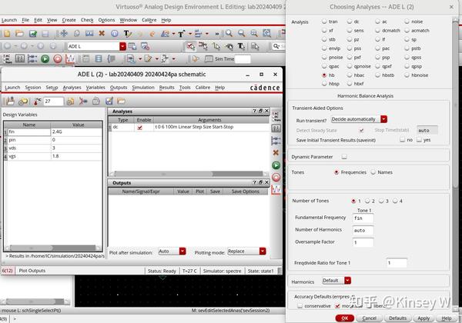Click Help in Choosing Analyses dialog

point(447,318)
